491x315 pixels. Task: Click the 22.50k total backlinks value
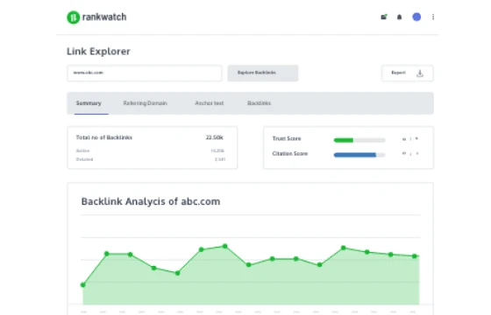click(x=214, y=137)
